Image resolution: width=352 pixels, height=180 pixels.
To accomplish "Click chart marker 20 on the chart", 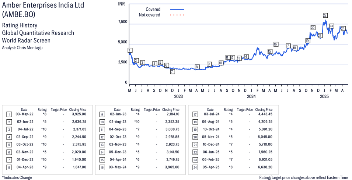I will pyautogui.click(x=313, y=28).
